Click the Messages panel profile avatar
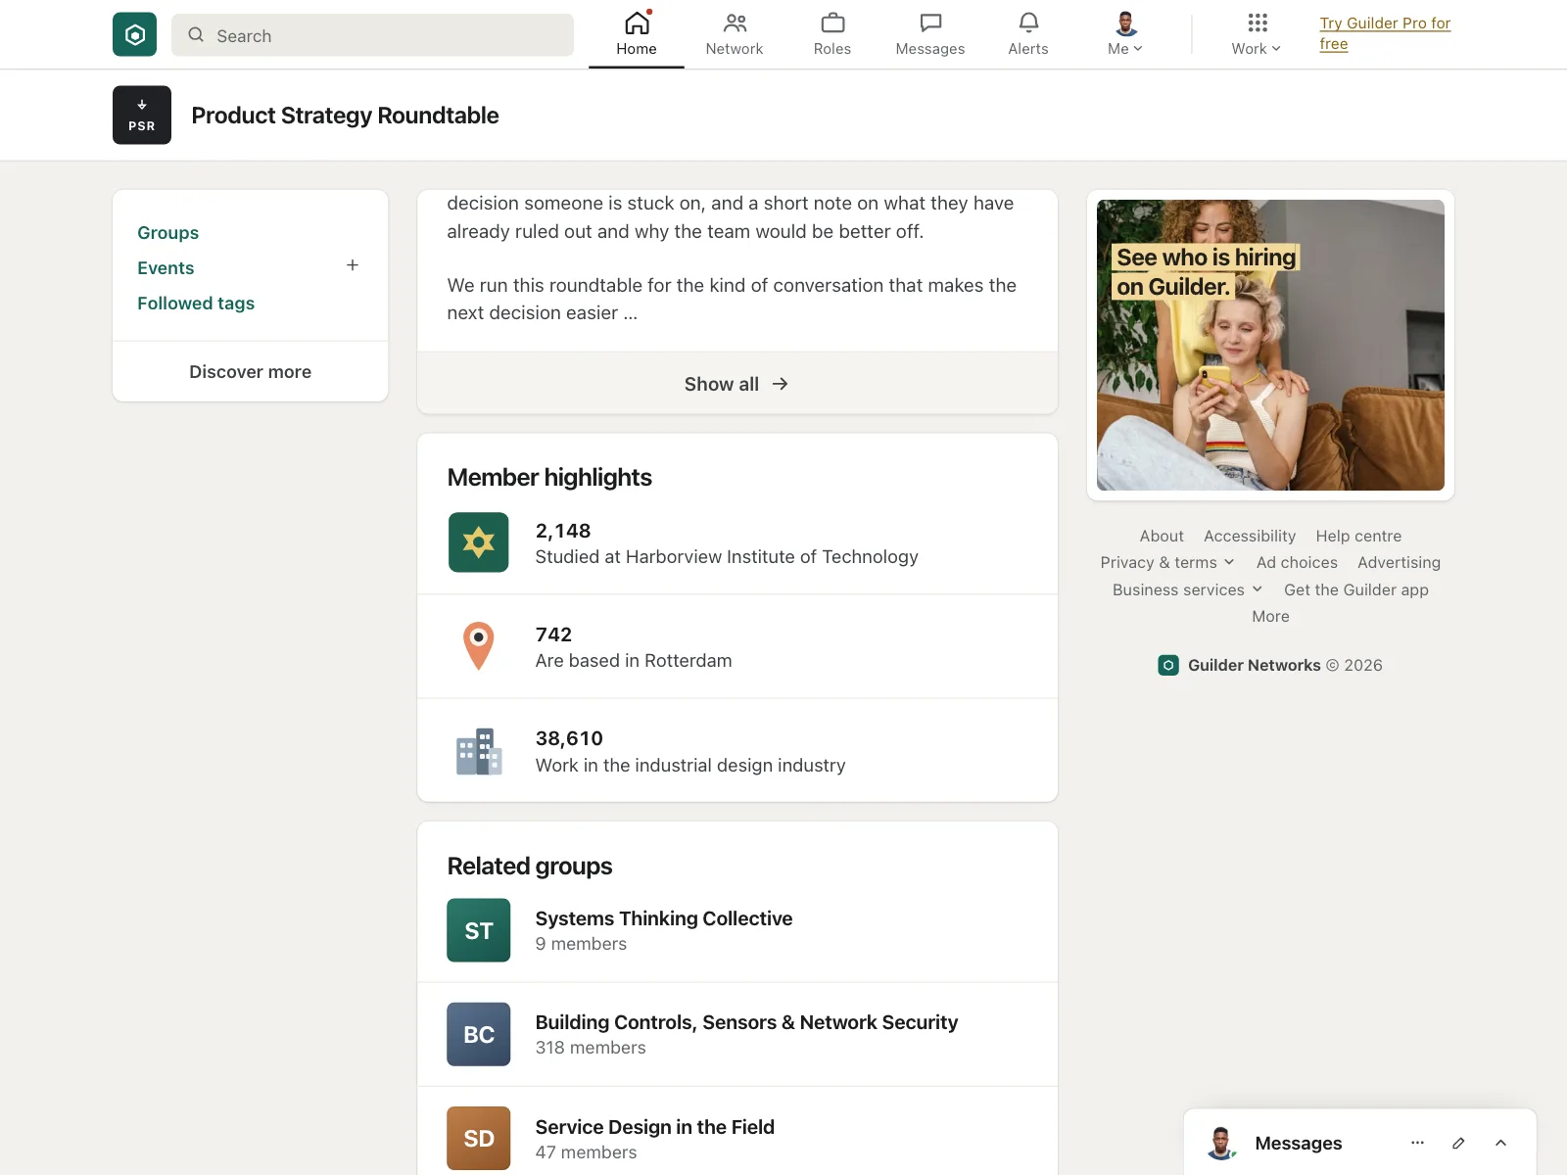 pos(1221,1143)
